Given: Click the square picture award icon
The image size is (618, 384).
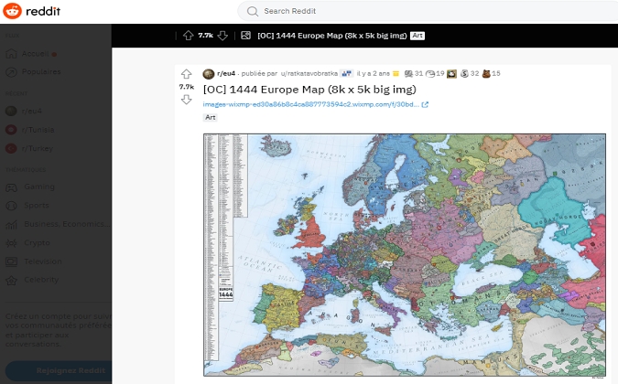Looking at the screenshot, I should coord(451,73).
